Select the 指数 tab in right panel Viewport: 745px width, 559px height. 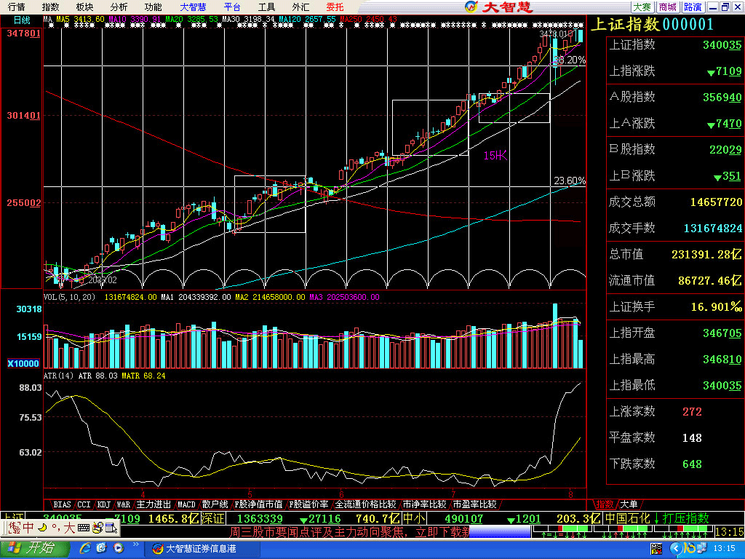coord(605,504)
